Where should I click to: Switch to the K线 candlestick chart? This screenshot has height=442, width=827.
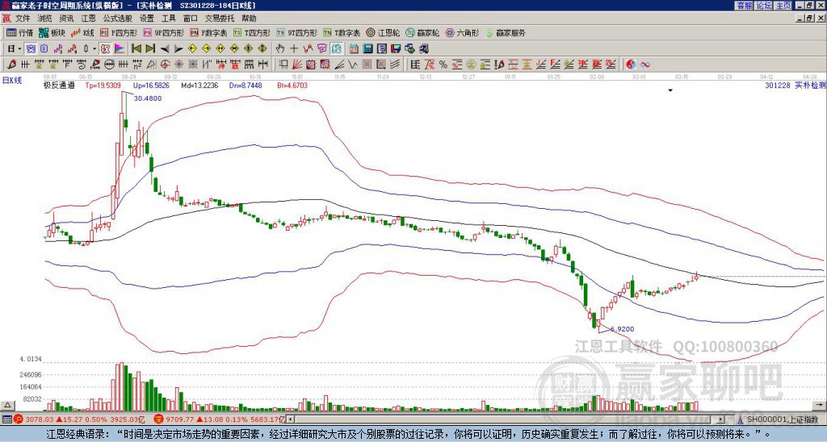point(82,32)
